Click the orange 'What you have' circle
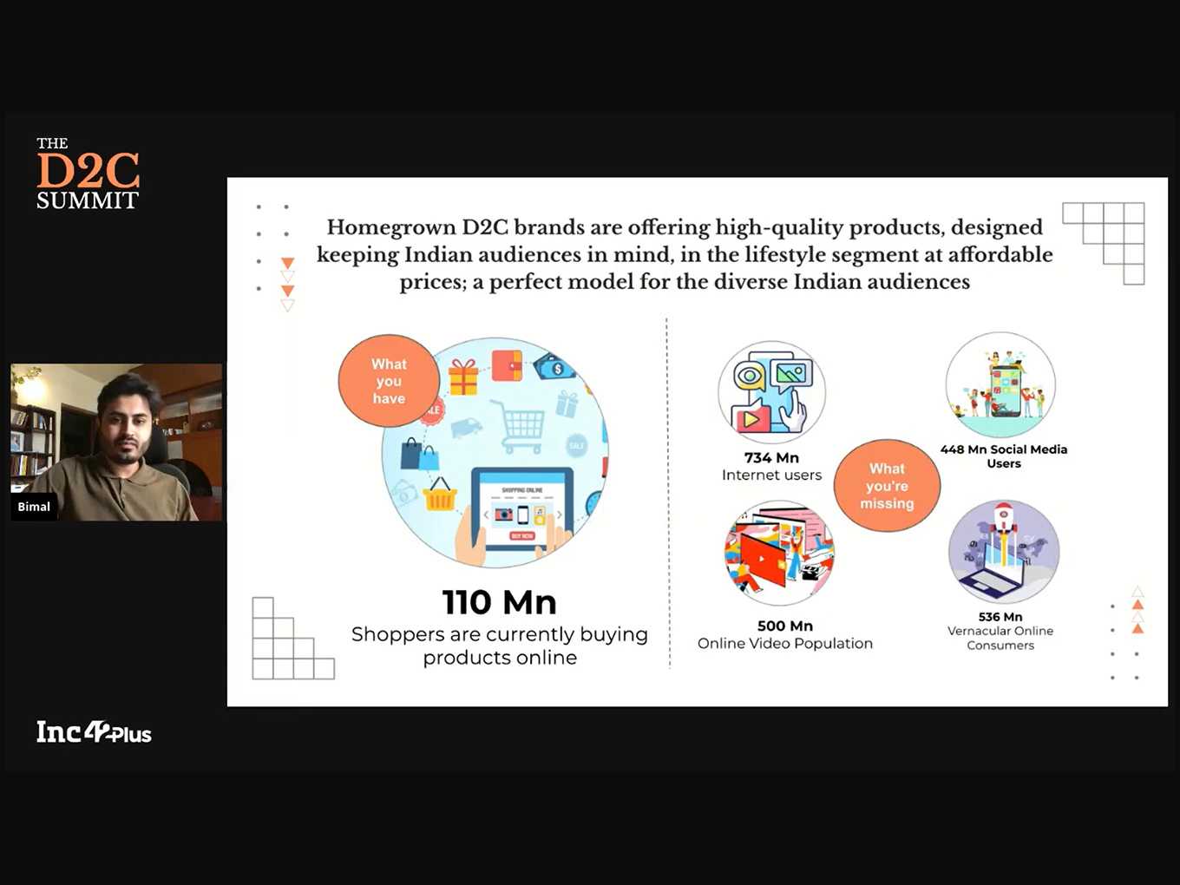 coord(389,381)
